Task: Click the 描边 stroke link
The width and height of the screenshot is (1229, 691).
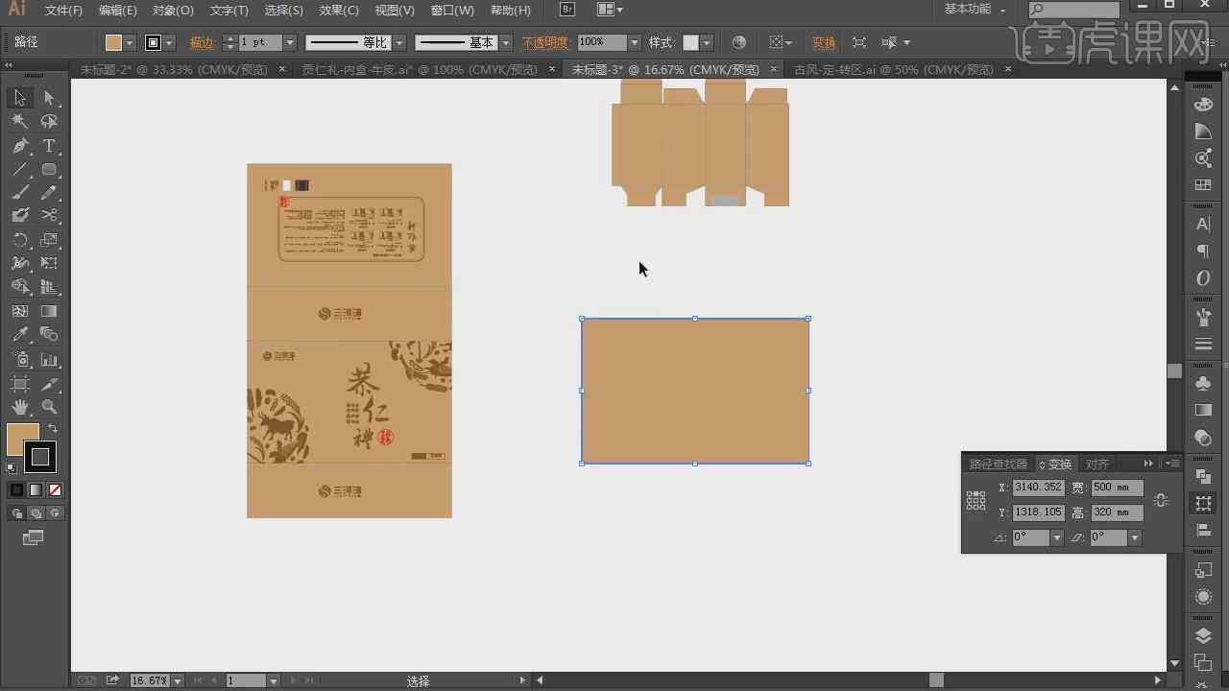Action: (x=202, y=42)
